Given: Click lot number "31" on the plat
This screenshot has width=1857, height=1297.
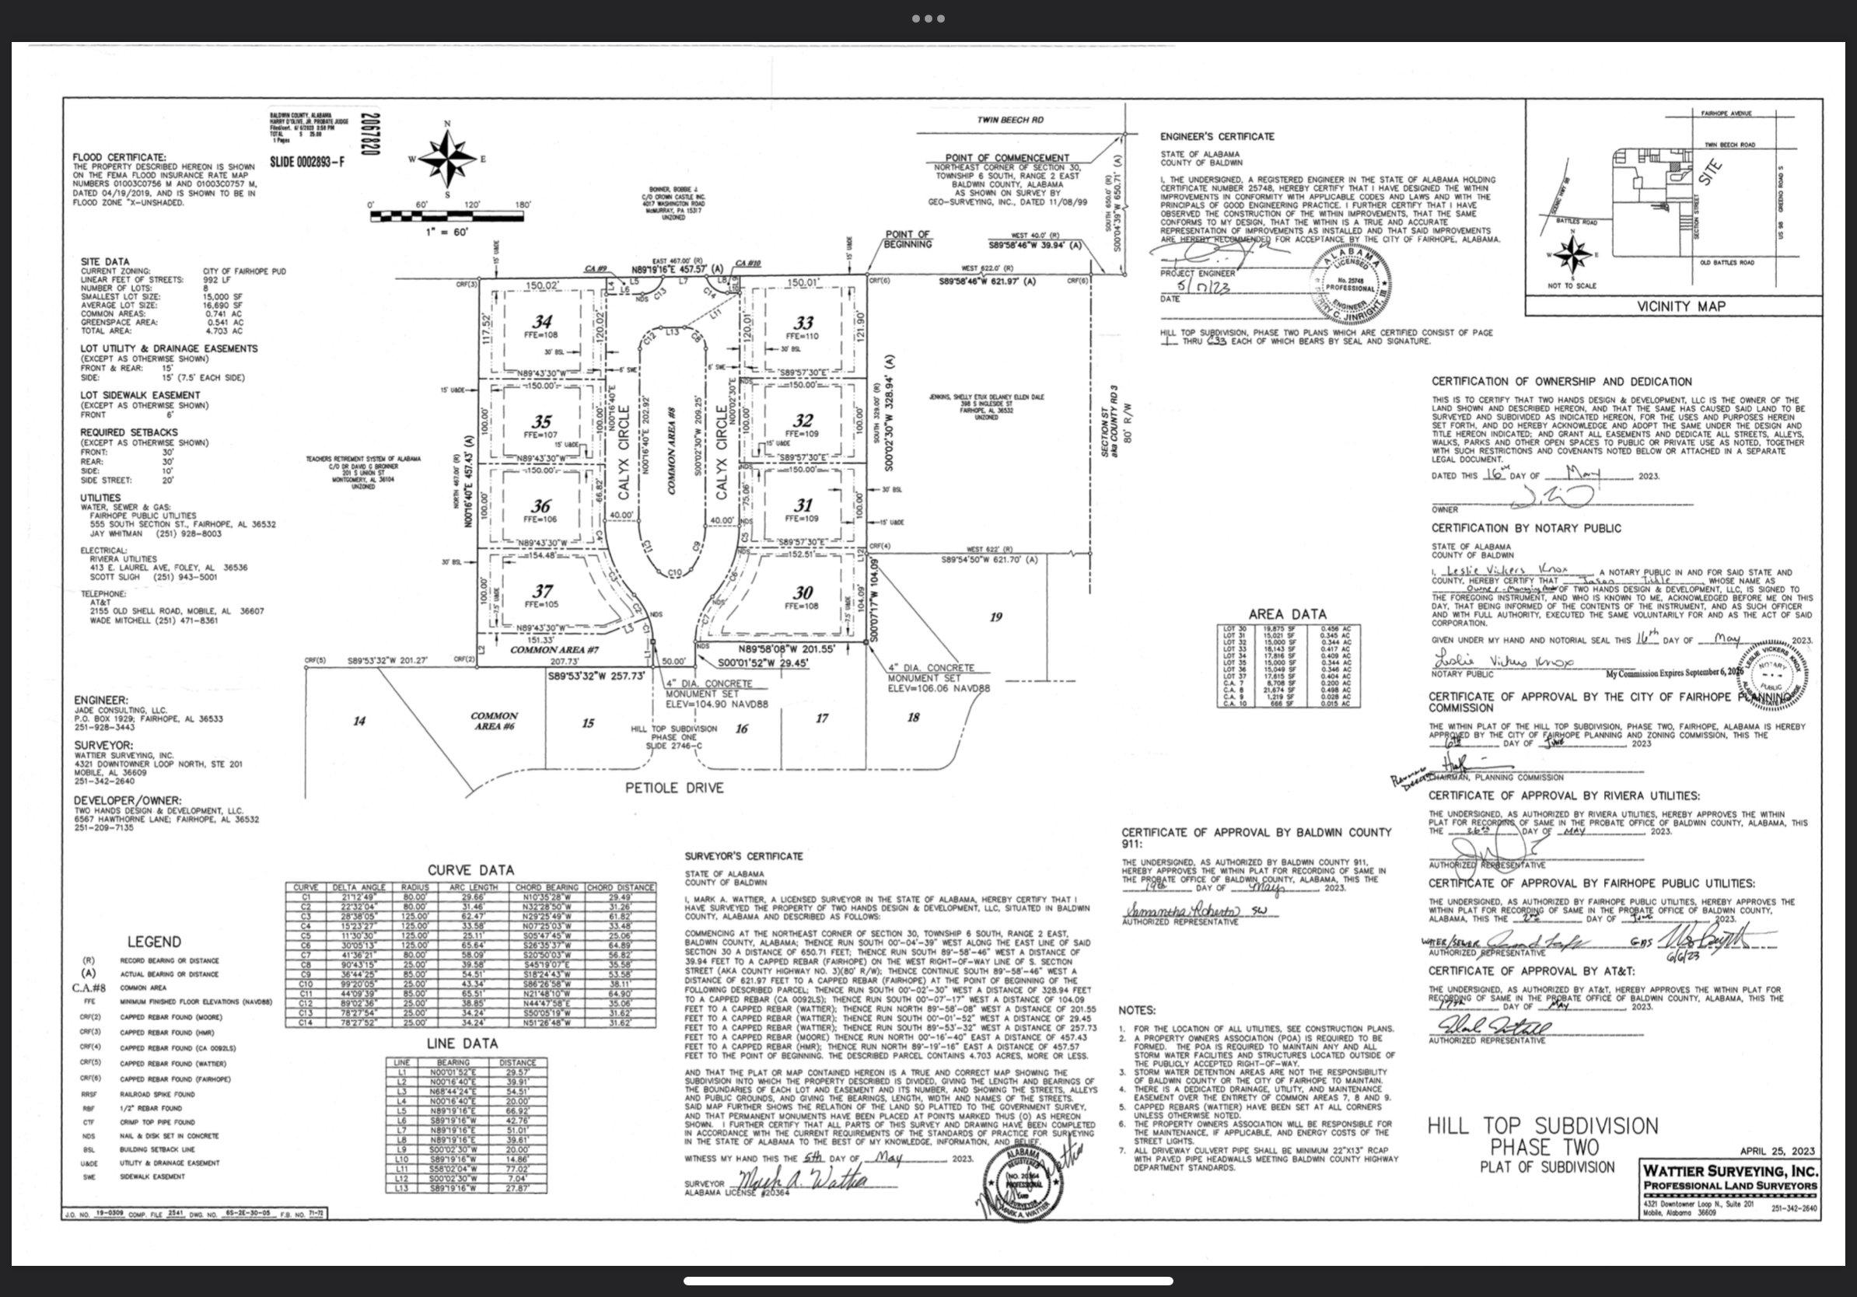Looking at the screenshot, I should click(x=803, y=505).
